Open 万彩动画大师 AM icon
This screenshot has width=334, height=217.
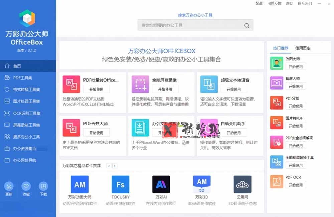(80, 184)
